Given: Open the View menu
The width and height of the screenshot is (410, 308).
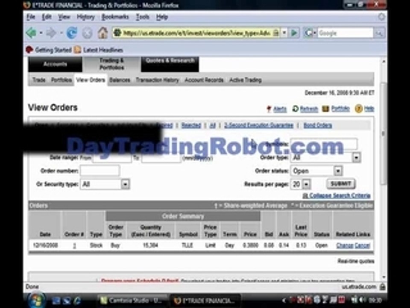Looking at the screenshot, I should 64,17.
